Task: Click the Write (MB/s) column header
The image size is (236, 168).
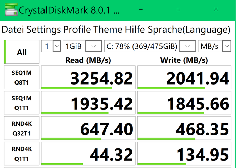Action: (184, 60)
